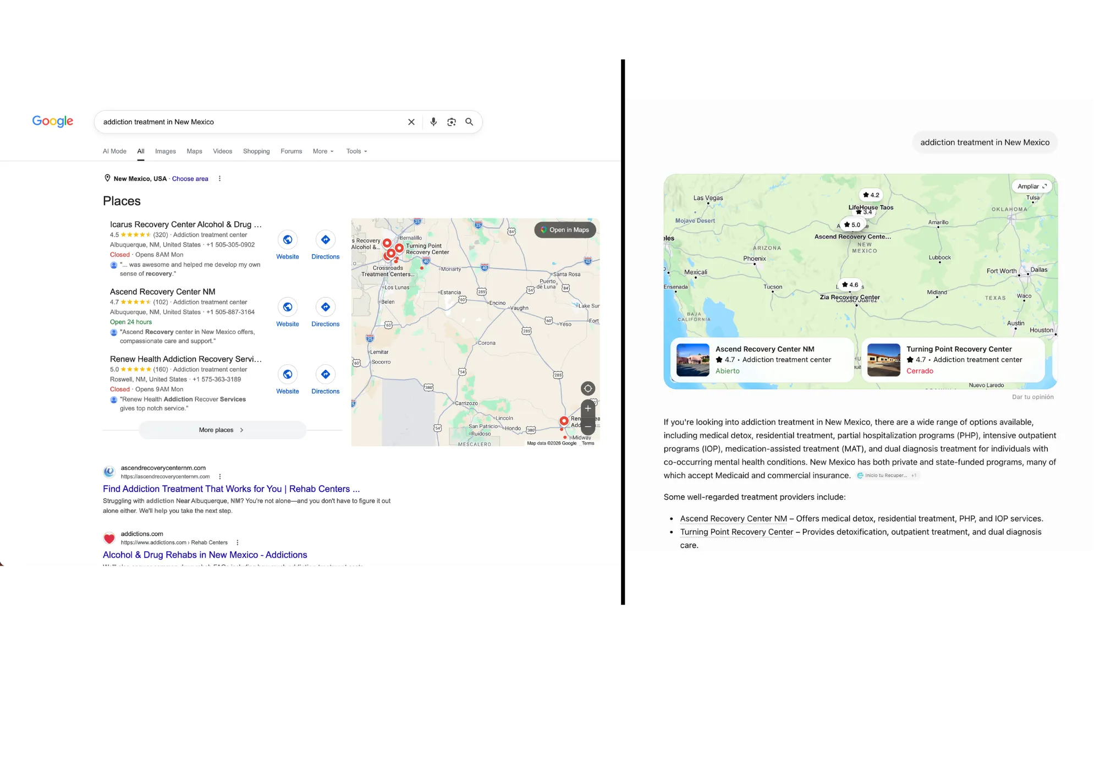
Task: Click Turning Point Recovery Center link in answer list
Action: coord(736,532)
